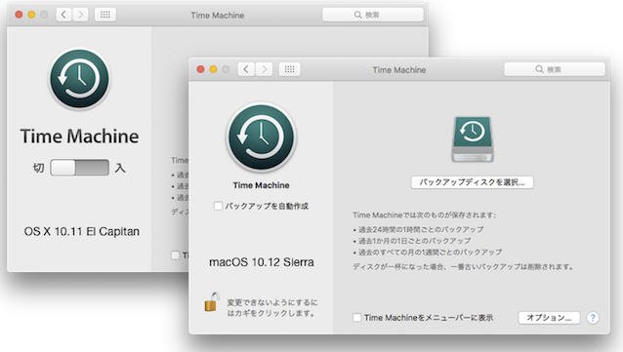The height and width of the screenshot is (352, 623).
Task: Click the padlock icon to prevent changes
Action: [211, 302]
